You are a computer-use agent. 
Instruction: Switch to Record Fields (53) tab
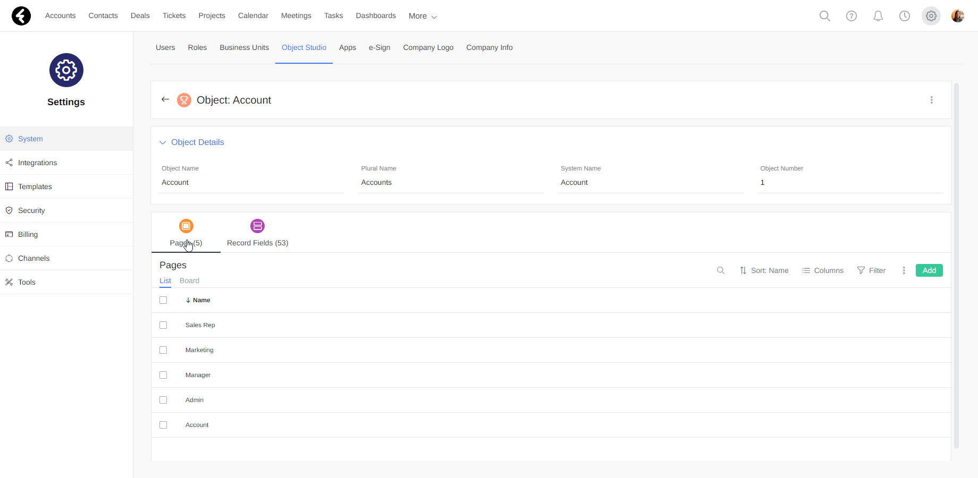(257, 233)
